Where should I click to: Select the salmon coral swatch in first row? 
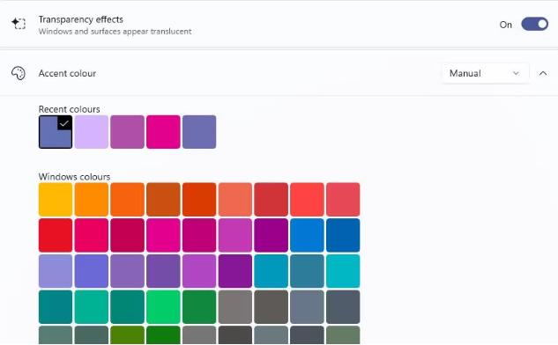[x=235, y=199]
